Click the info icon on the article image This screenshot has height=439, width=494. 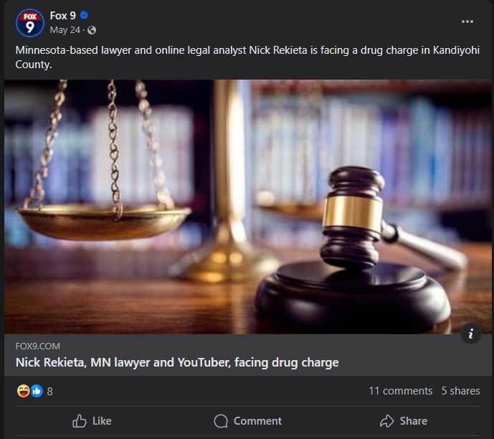tap(470, 334)
